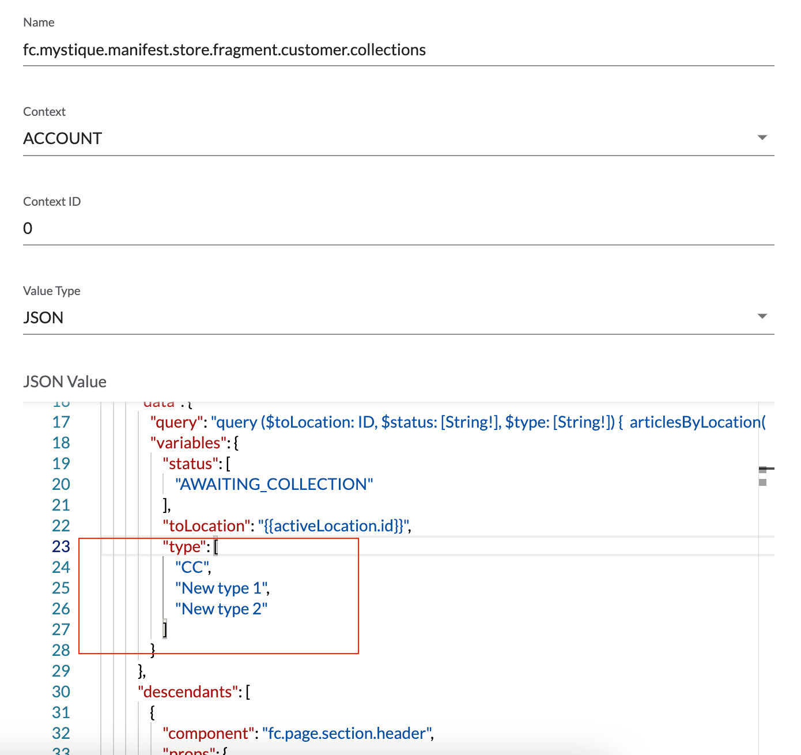This screenshot has height=755, width=801.
Task: Click the "New type 2" string
Action: (221, 609)
